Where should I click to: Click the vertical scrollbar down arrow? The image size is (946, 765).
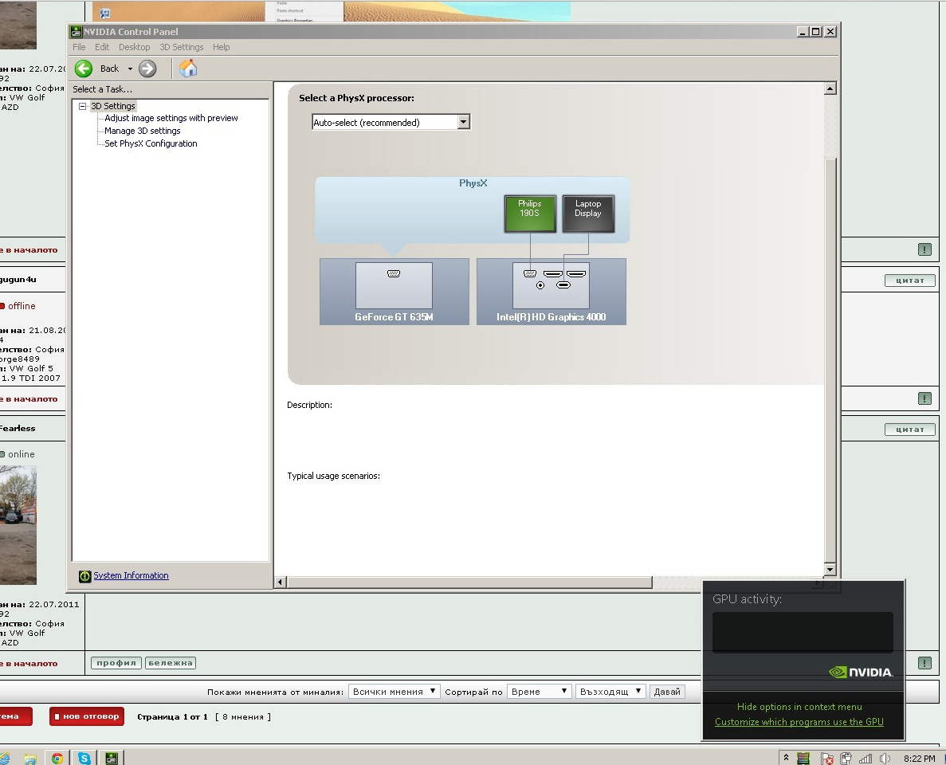[830, 569]
